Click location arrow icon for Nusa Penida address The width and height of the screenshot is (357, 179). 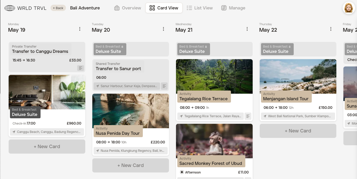click(98, 151)
